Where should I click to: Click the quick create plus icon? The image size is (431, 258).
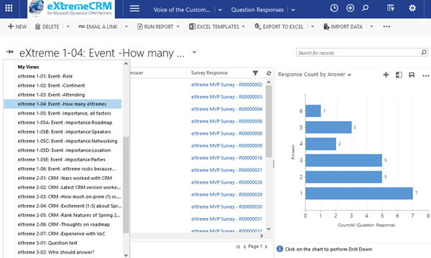(x=350, y=8)
